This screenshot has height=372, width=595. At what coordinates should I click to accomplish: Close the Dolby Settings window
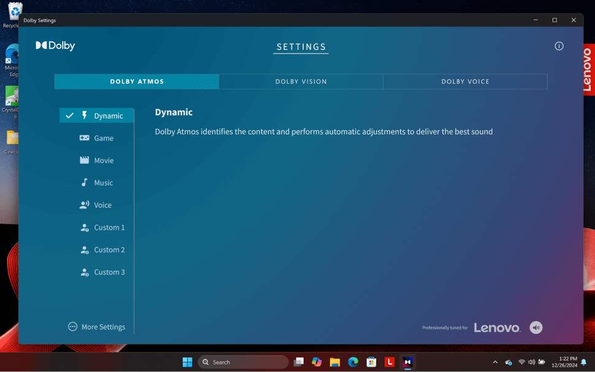point(574,20)
